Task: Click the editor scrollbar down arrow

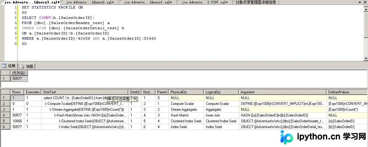Action: click(x=366, y=59)
